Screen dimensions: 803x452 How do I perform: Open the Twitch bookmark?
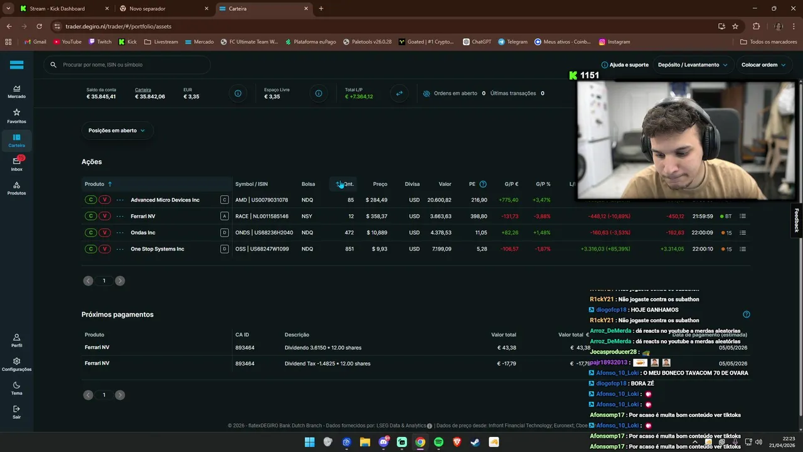(x=100, y=42)
